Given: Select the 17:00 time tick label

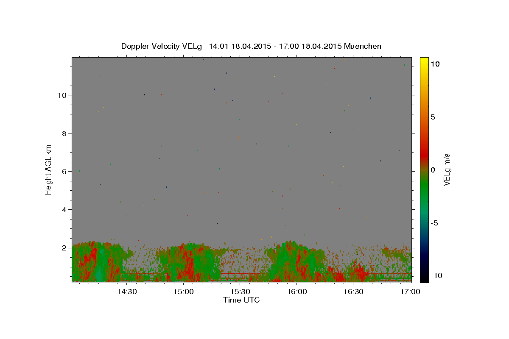Looking at the screenshot, I should [x=410, y=292].
